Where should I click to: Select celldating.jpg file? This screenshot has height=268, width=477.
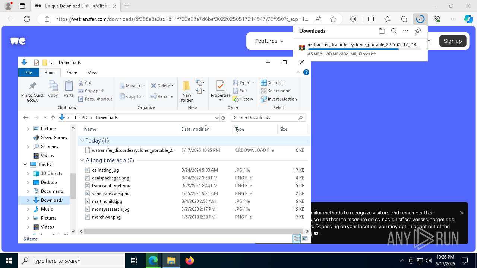pyautogui.click(x=105, y=170)
